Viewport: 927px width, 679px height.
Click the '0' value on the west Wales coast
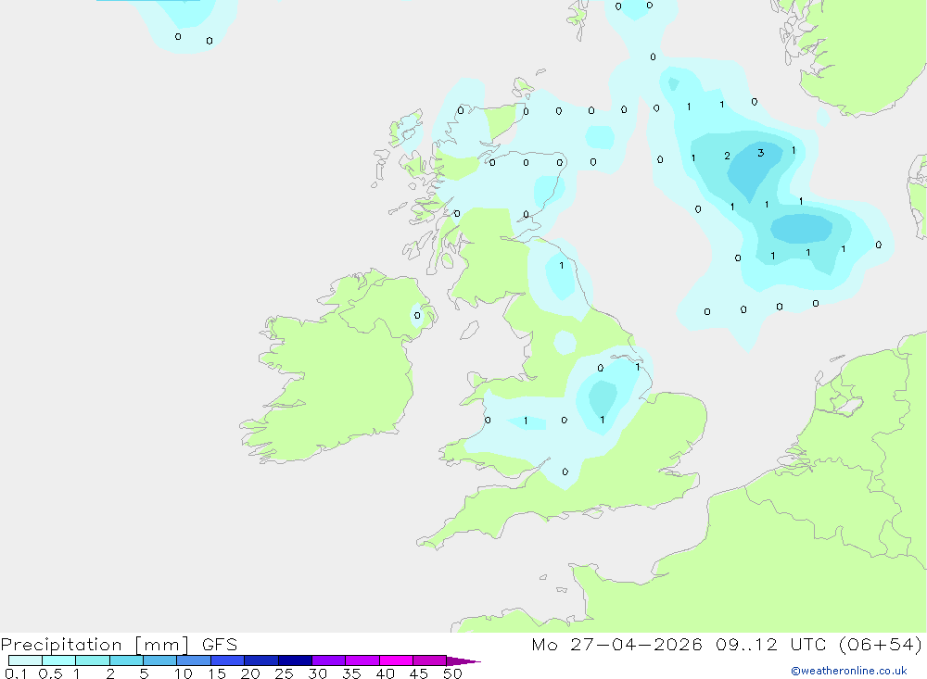pyautogui.click(x=488, y=421)
